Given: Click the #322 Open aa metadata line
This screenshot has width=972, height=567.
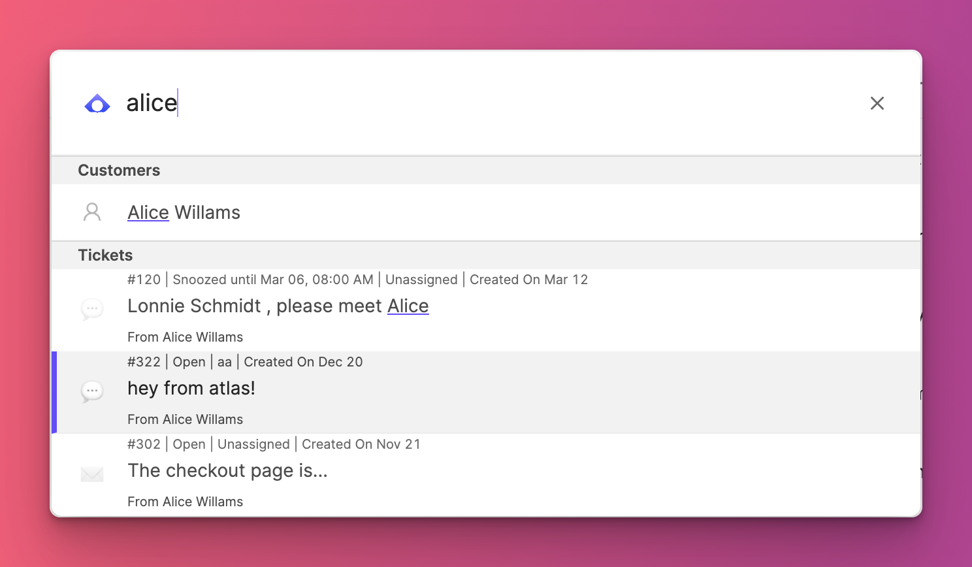Looking at the screenshot, I should 245,362.
